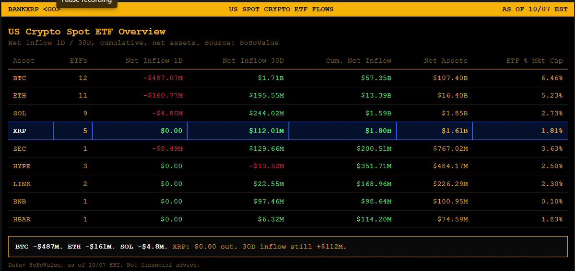Image resolution: width=575 pixels, height=271 pixels.
Task: Click ZEC 1D inflow -$8.49M
Action: (x=167, y=148)
